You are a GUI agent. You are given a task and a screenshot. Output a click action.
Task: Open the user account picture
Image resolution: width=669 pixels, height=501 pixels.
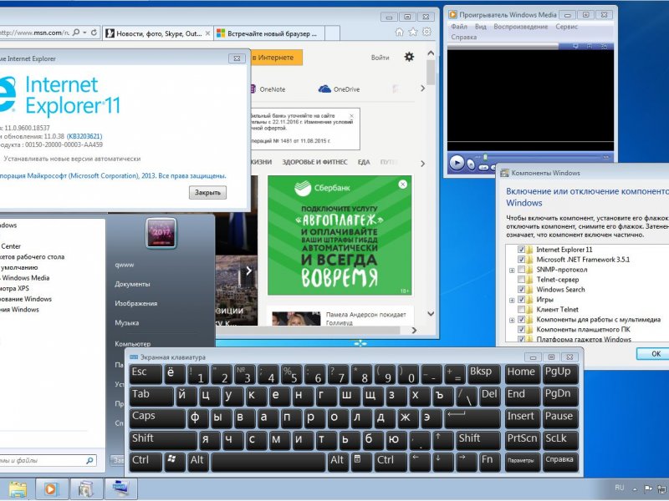161,233
